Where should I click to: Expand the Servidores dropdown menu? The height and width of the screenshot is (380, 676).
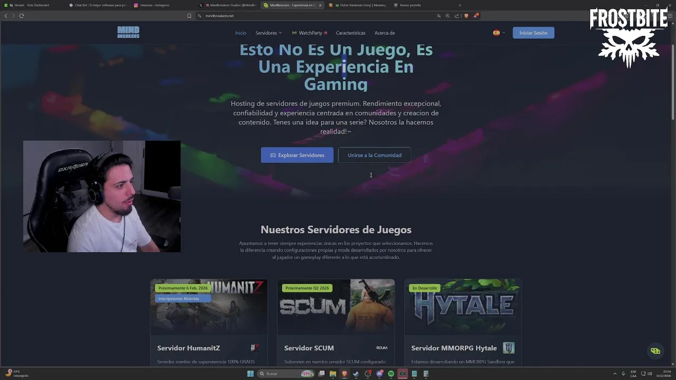[x=268, y=33]
